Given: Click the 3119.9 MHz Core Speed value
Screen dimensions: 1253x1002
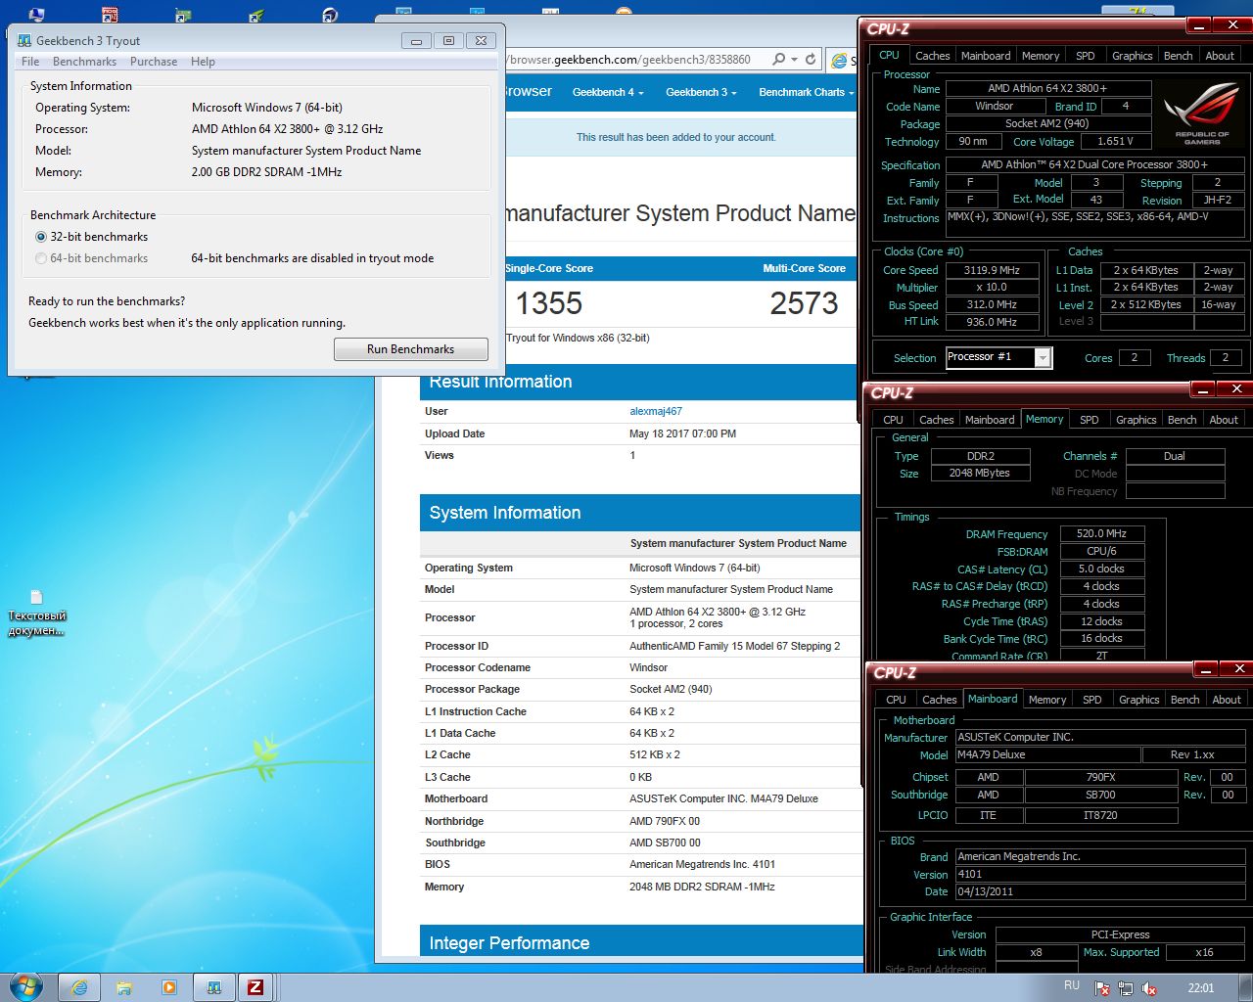Looking at the screenshot, I should click(x=991, y=270).
